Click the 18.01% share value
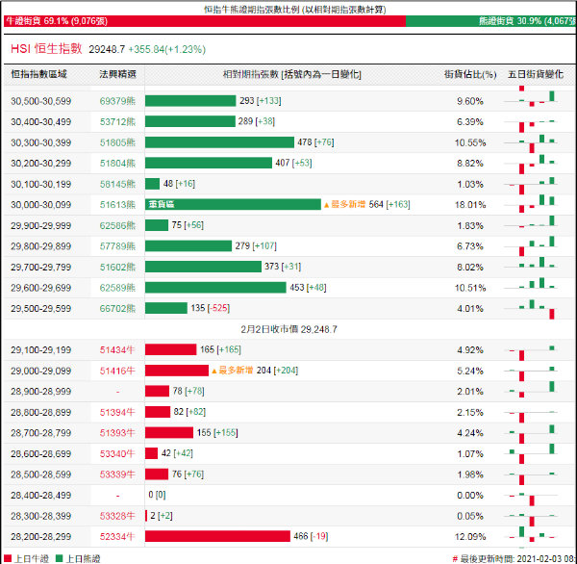Image resolution: width=577 pixels, height=564 pixels. coord(470,205)
